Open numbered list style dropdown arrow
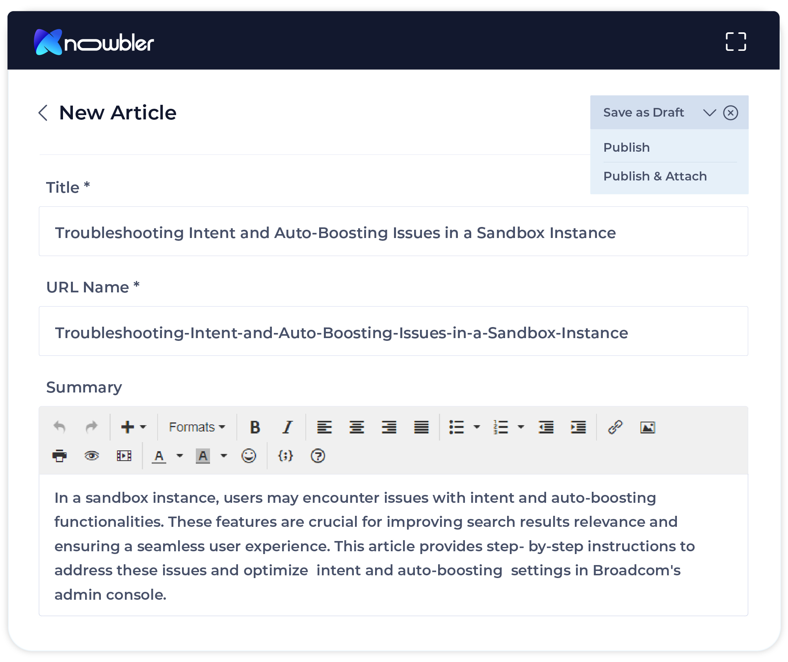The height and width of the screenshot is (662, 788). pos(521,427)
